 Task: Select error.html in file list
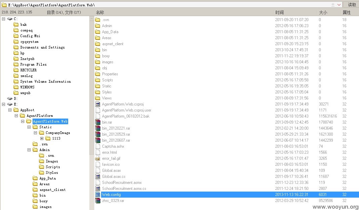[x=109, y=152]
